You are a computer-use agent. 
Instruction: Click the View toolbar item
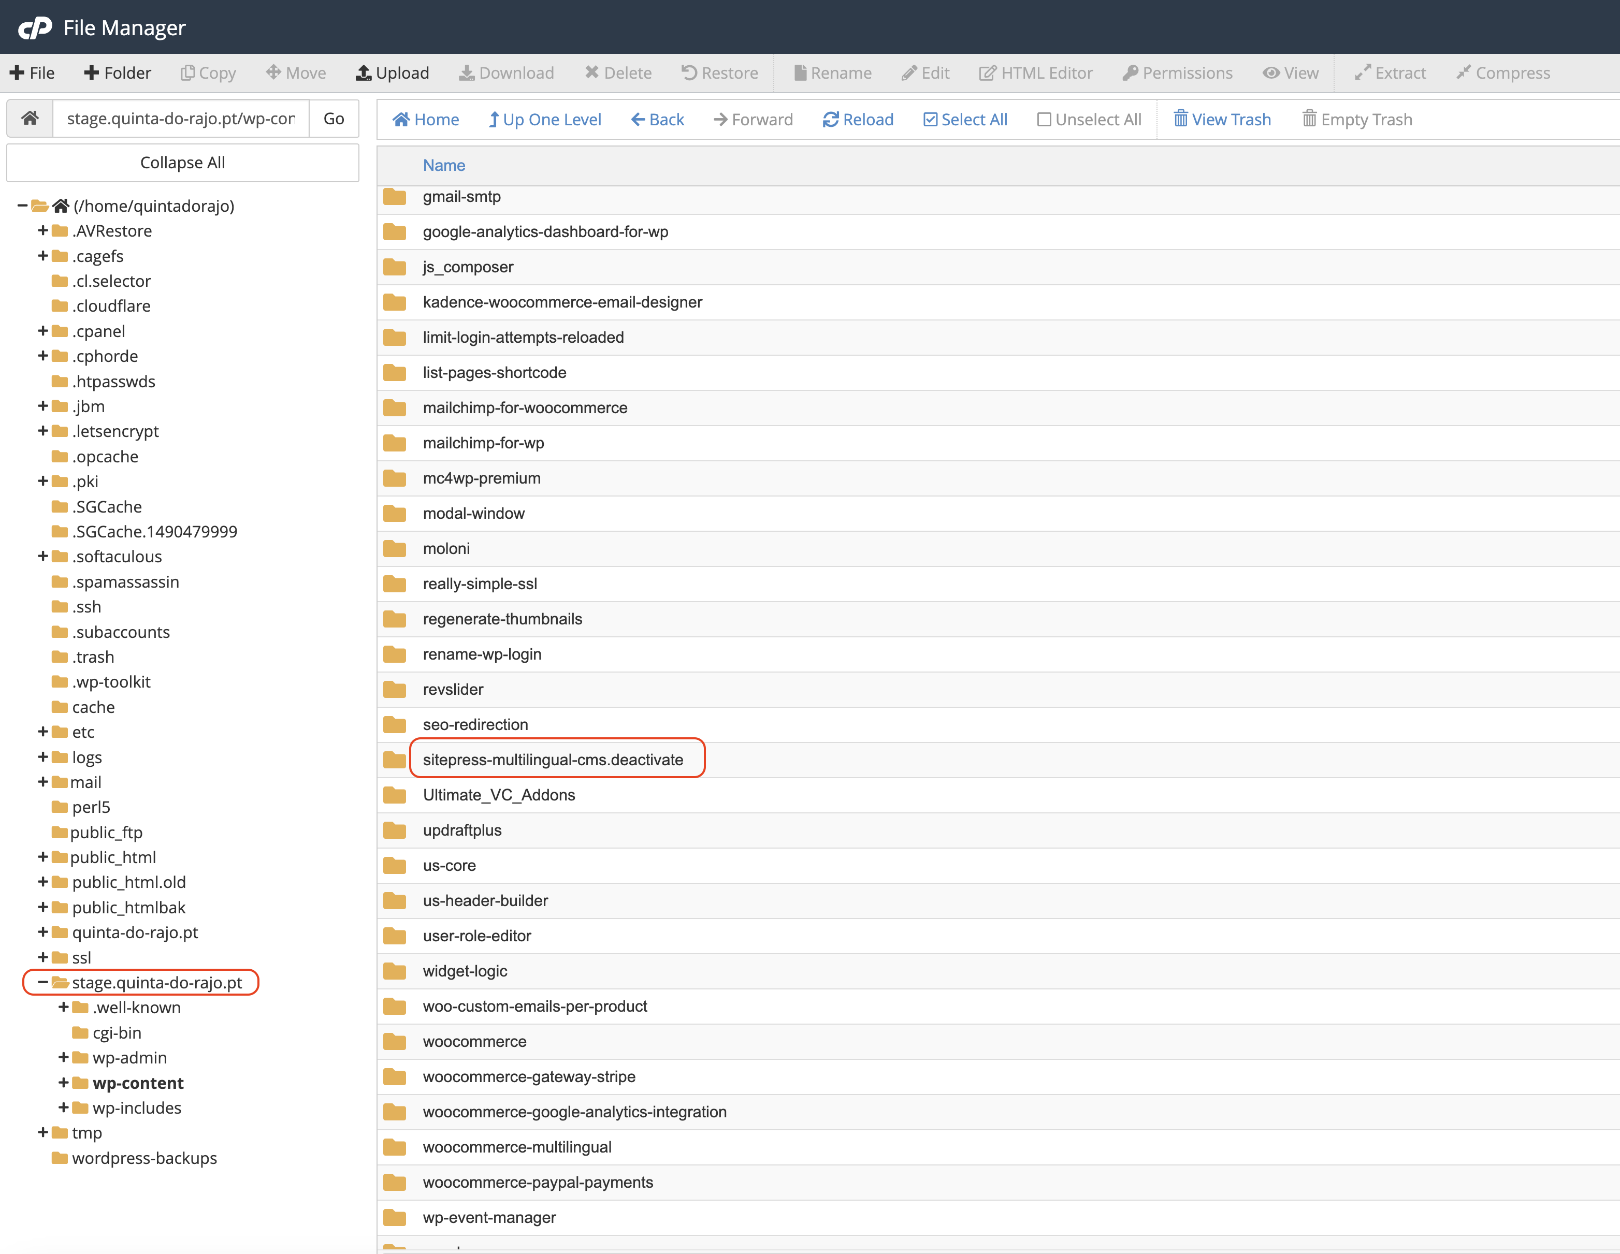pyautogui.click(x=1291, y=72)
